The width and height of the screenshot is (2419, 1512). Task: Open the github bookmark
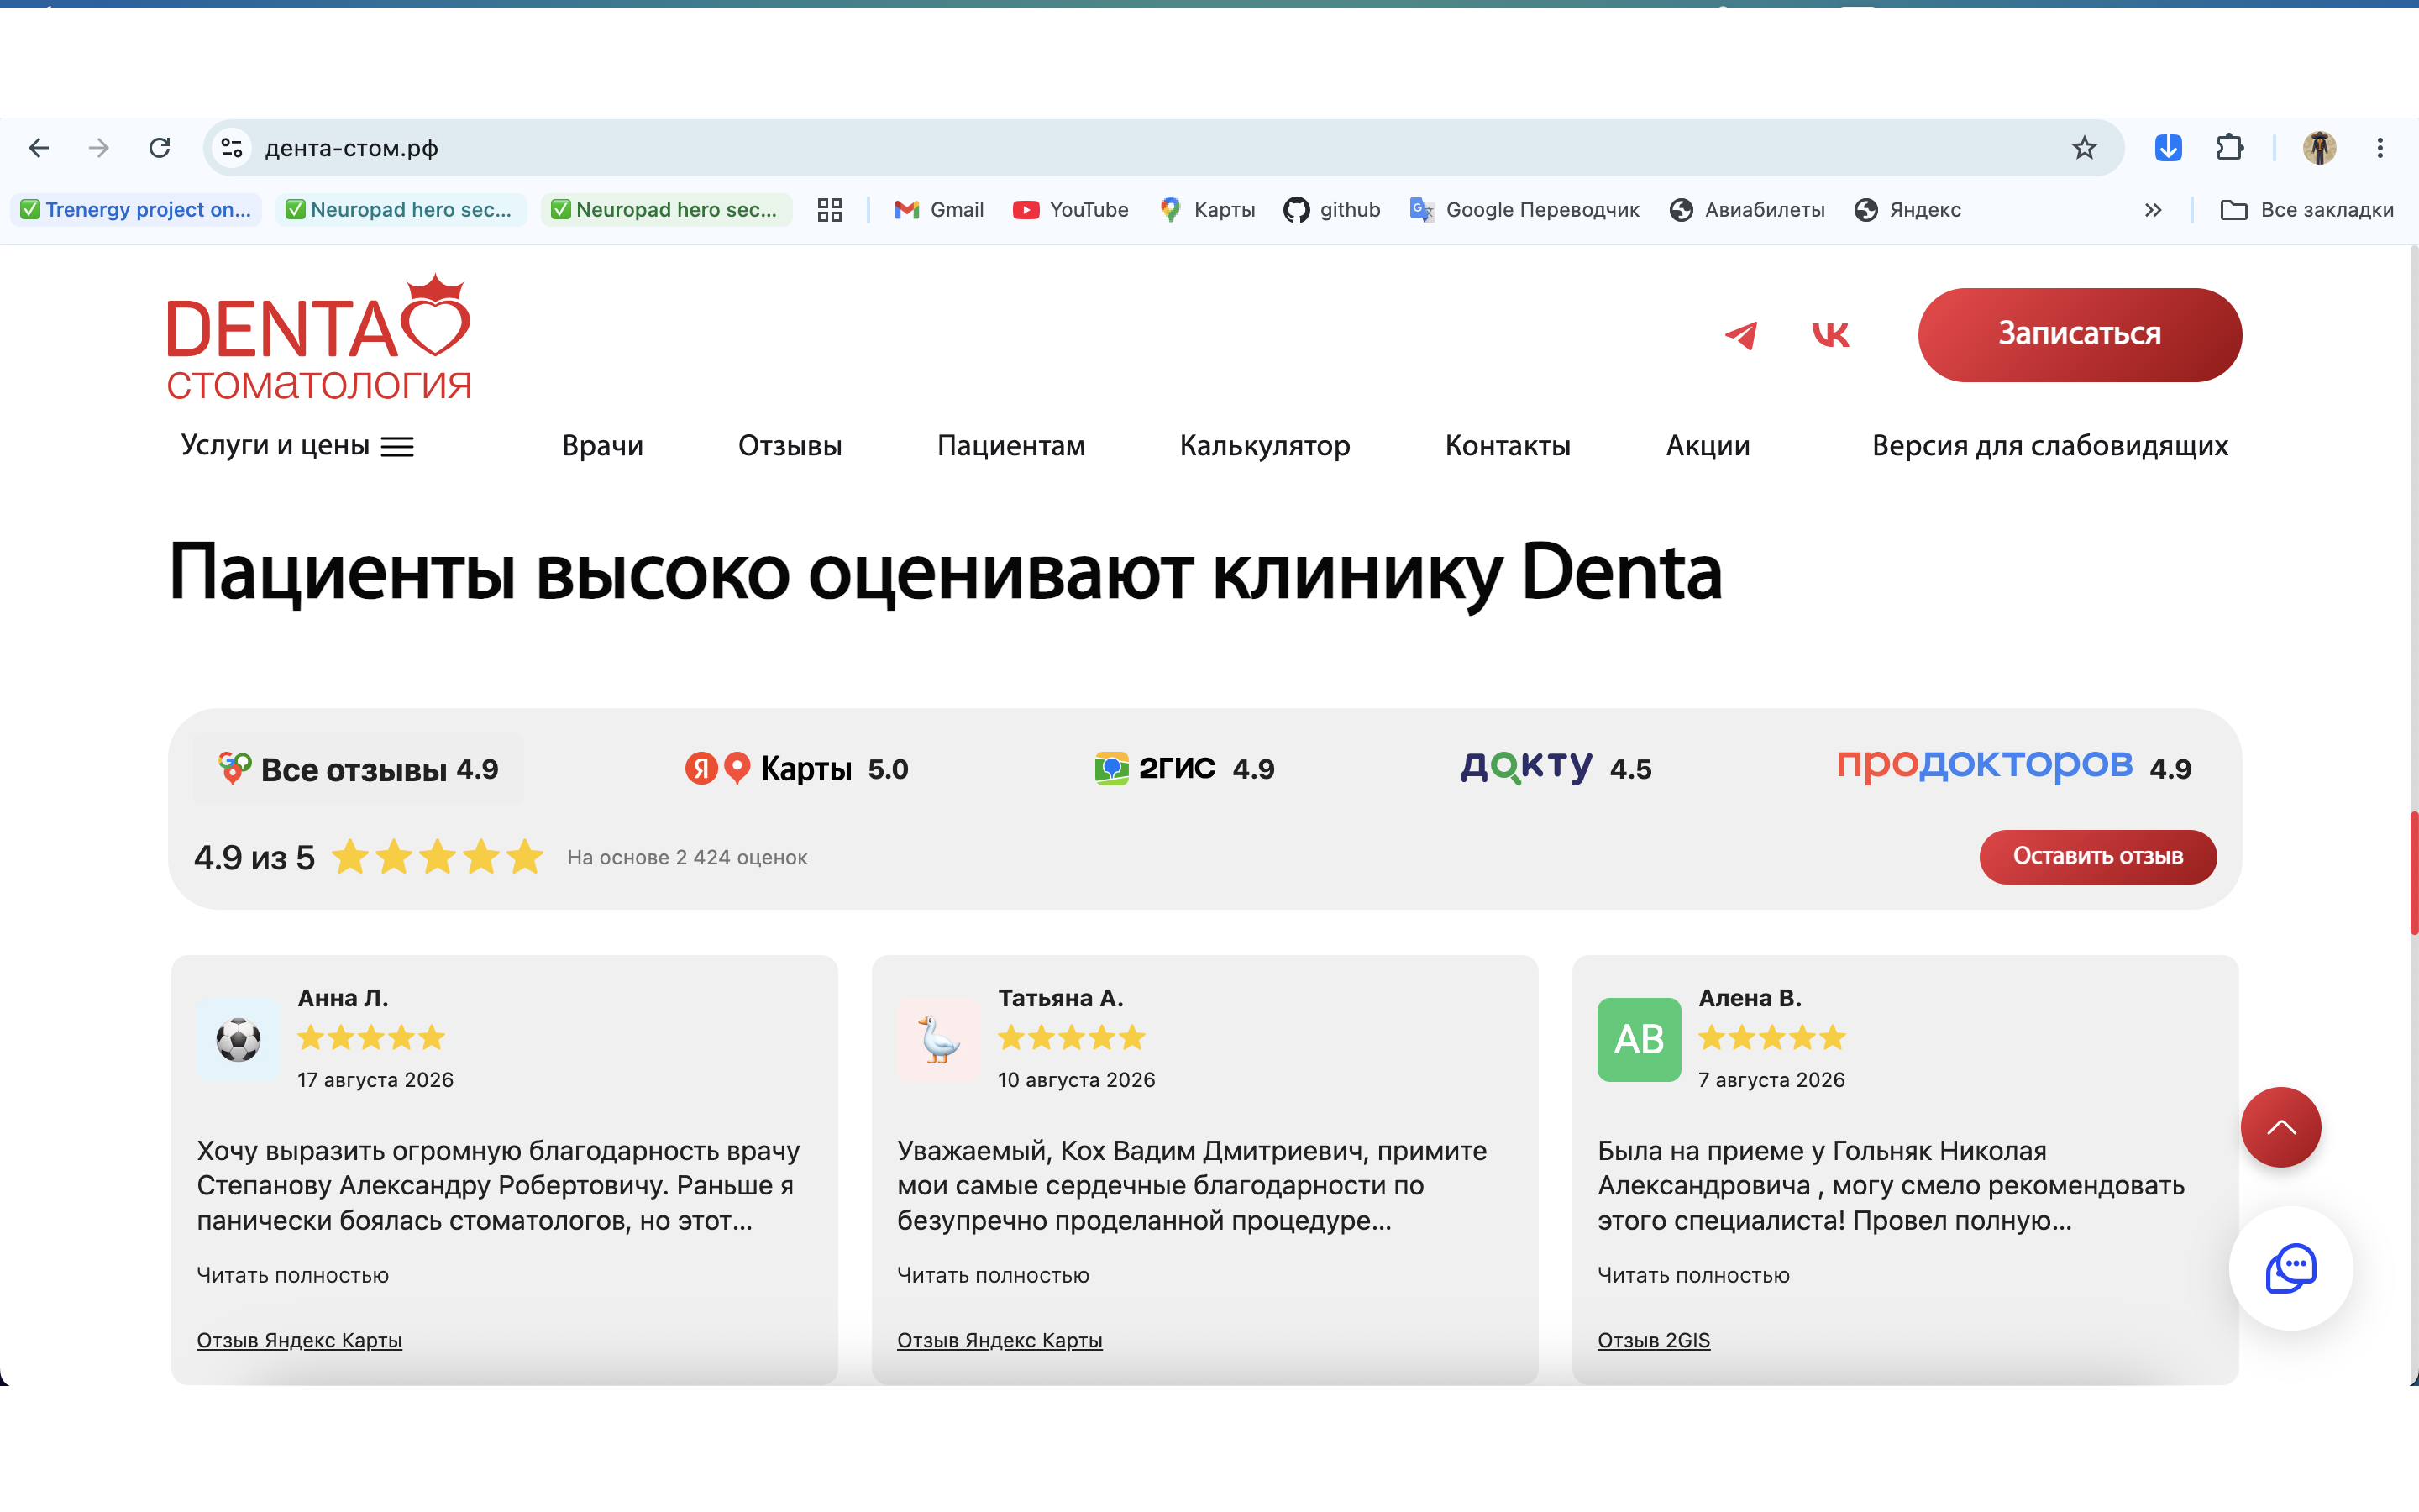pos(1332,210)
